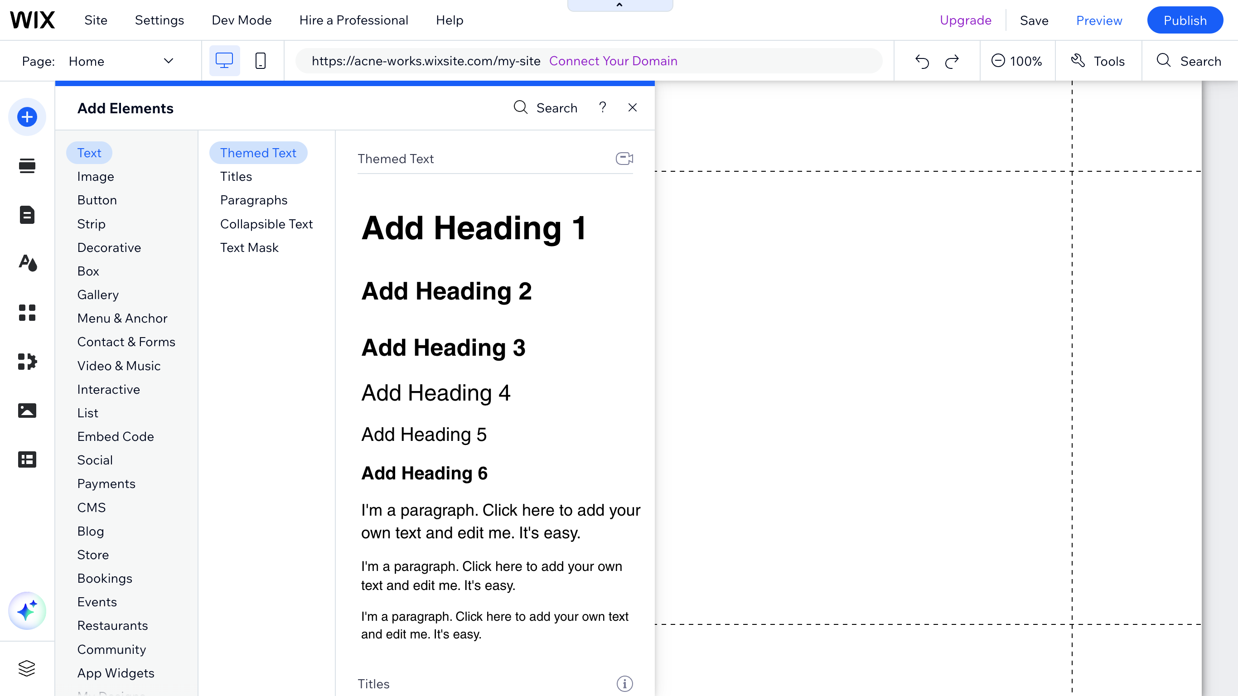Add Heading 3 text element

click(x=443, y=348)
